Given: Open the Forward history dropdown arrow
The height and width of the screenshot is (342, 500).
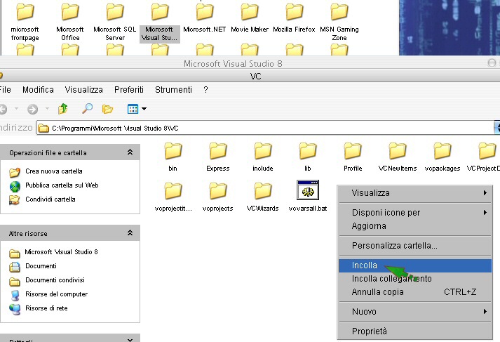Looking at the screenshot, I should point(47,109).
